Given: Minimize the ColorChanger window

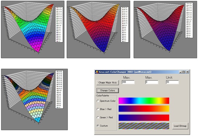Looking at the screenshot, I should pos(181,72).
